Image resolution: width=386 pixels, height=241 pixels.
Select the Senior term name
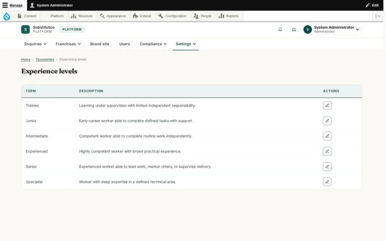tap(31, 167)
